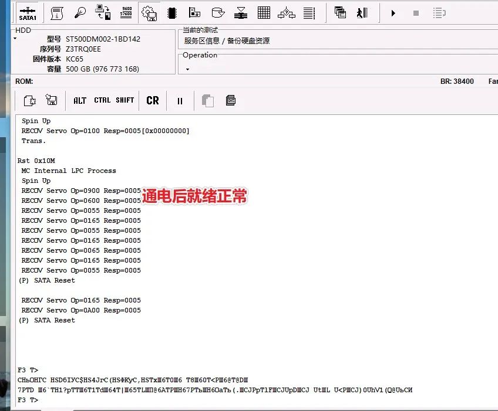Click the flowchart question-mark icon
Screen dimensions: 498x411
pyautogui.click(x=287, y=13)
